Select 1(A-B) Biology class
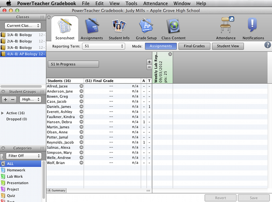Viewport: 272px width, 202px height. click(x=23, y=35)
